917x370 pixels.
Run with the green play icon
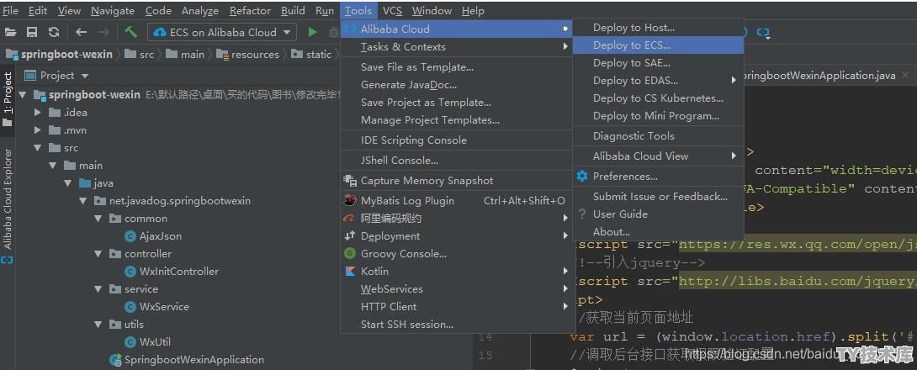click(312, 32)
